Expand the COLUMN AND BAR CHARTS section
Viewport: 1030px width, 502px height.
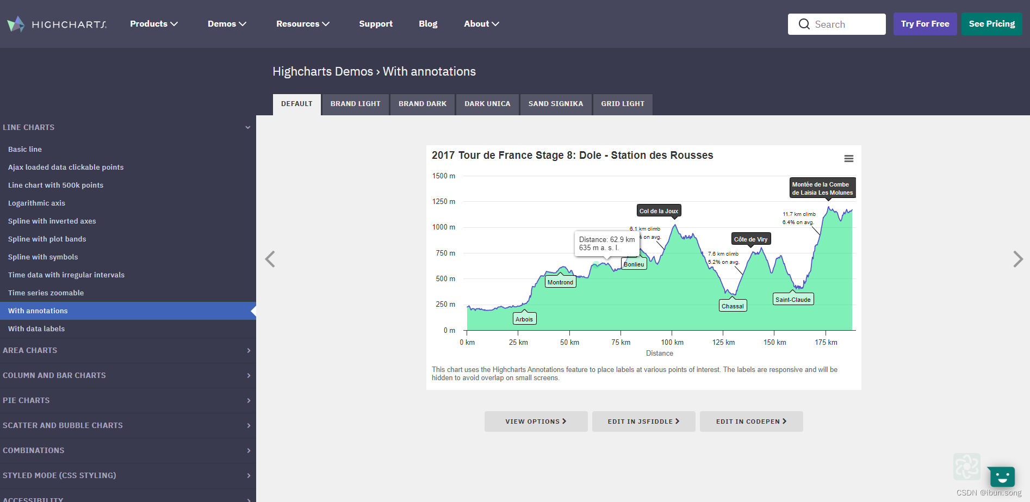(128, 375)
